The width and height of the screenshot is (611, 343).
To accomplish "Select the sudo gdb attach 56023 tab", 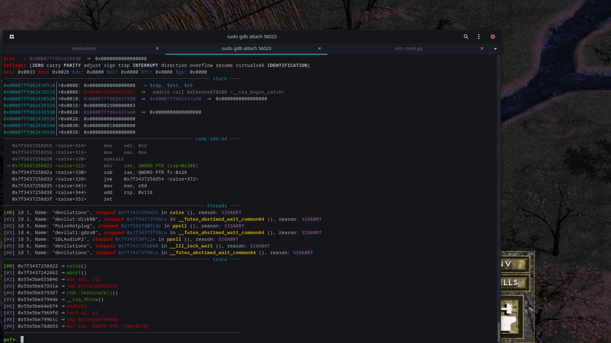I will 246,48.
